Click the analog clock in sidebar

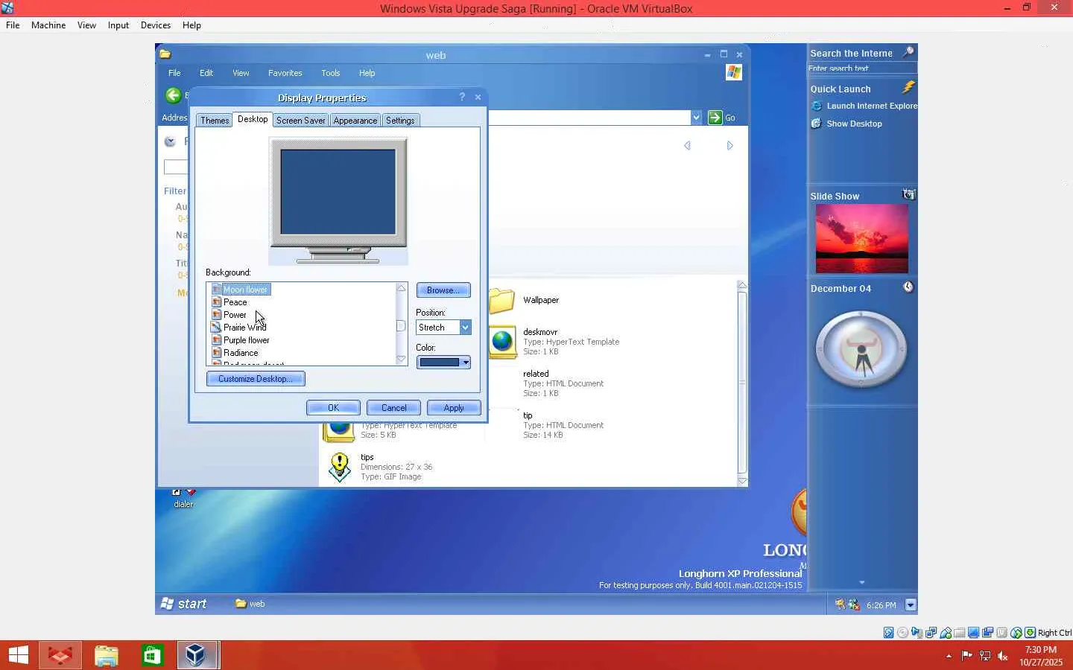point(861,349)
